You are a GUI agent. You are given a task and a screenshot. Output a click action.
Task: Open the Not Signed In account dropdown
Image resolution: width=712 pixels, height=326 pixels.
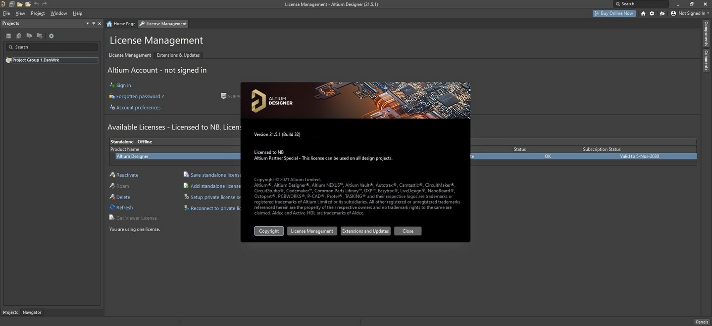pos(690,13)
